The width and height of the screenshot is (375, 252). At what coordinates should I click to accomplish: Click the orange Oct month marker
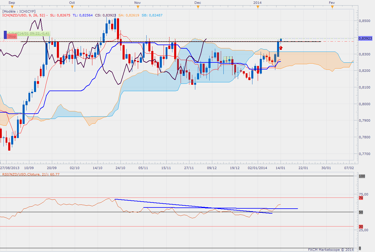[x=72, y=7]
